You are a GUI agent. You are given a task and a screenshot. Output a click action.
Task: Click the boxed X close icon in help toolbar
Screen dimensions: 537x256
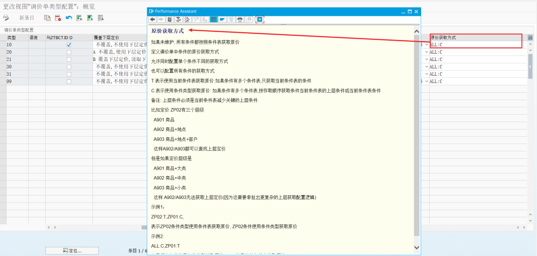260,19
